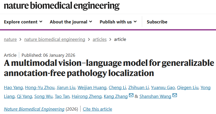Click the Subscribe menu item
Image resolution: width=216 pixels, height=114 pixels.
click(x=157, y=22)
